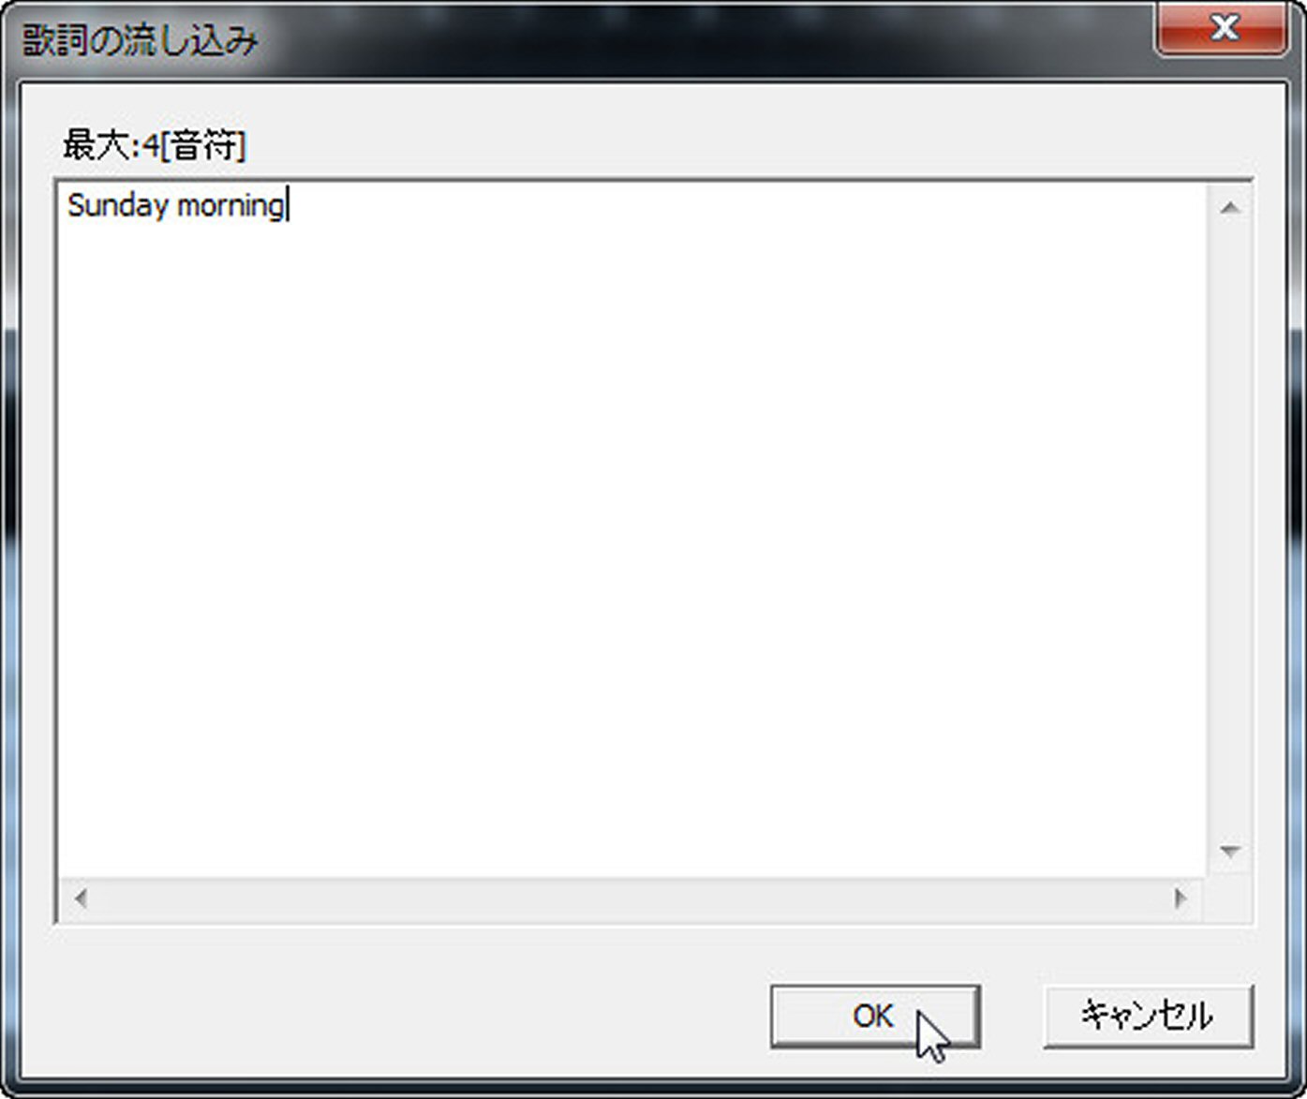This screenshot has height=1099, width=1307.
Task: Click the horizontal scrollbar track of lyrics box
Action: pos(630,899)
